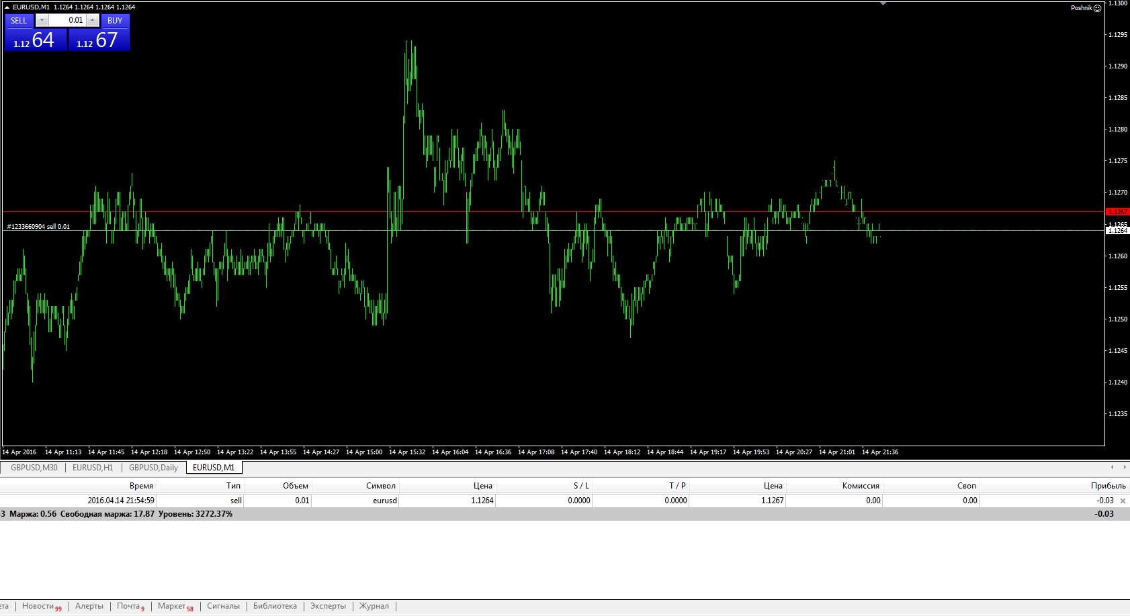Click the chart shift marker triangle at top

[883, 4]
